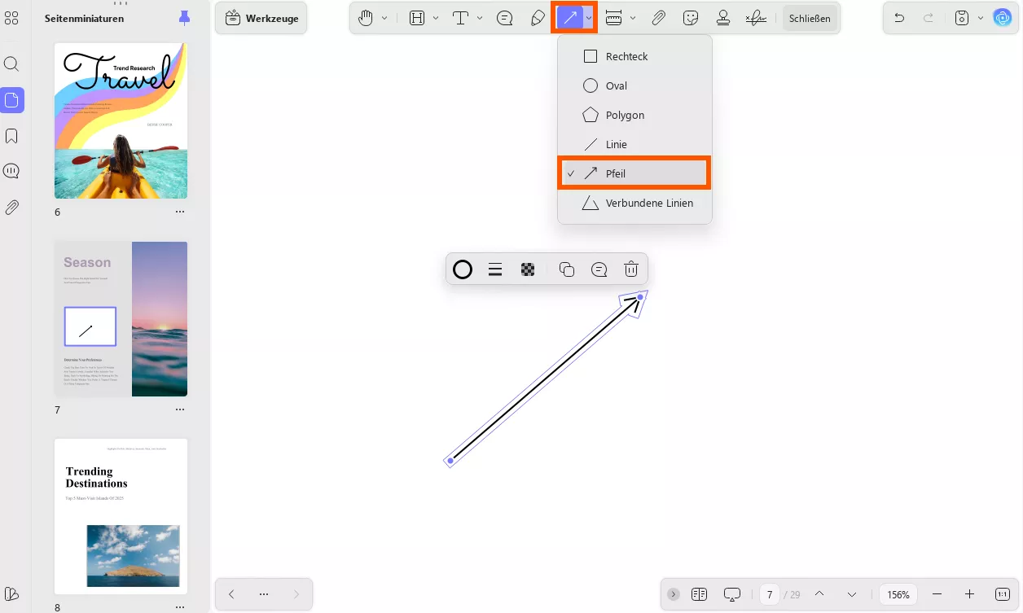The height and width of the screenshot is (613, 1023).
Task: Open the stroke color circle swatch
Action: (x=463, y=269)
